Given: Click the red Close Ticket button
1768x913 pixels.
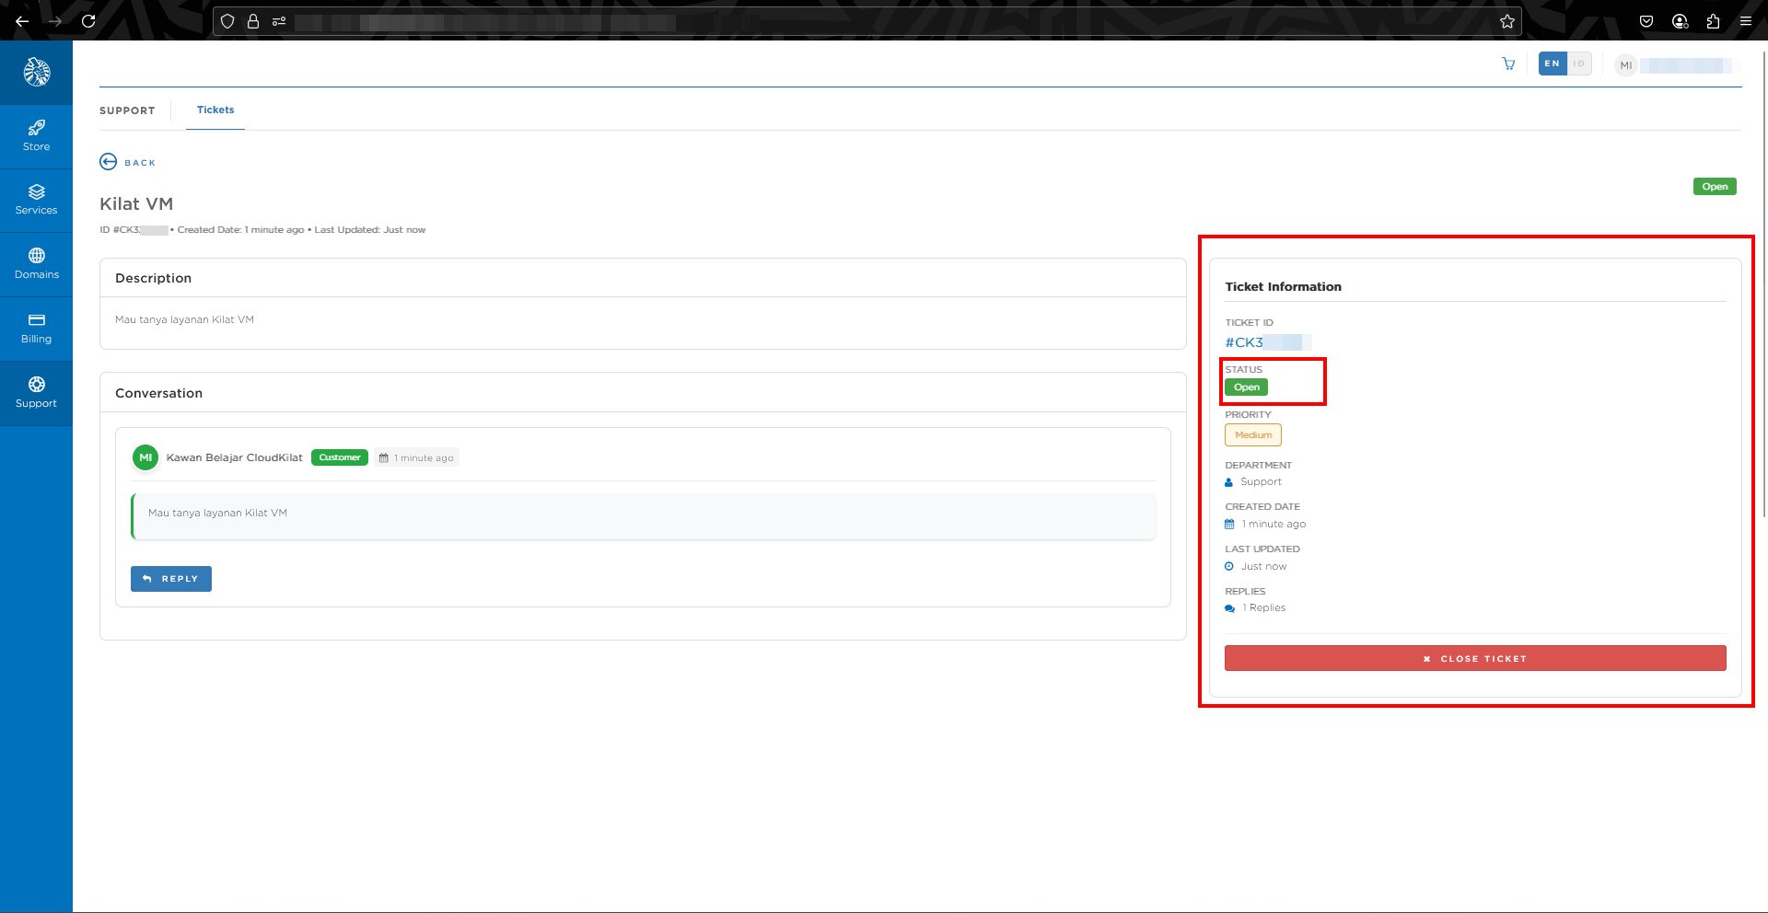Looking at the screenshot, I should [x=1474, y=658].
